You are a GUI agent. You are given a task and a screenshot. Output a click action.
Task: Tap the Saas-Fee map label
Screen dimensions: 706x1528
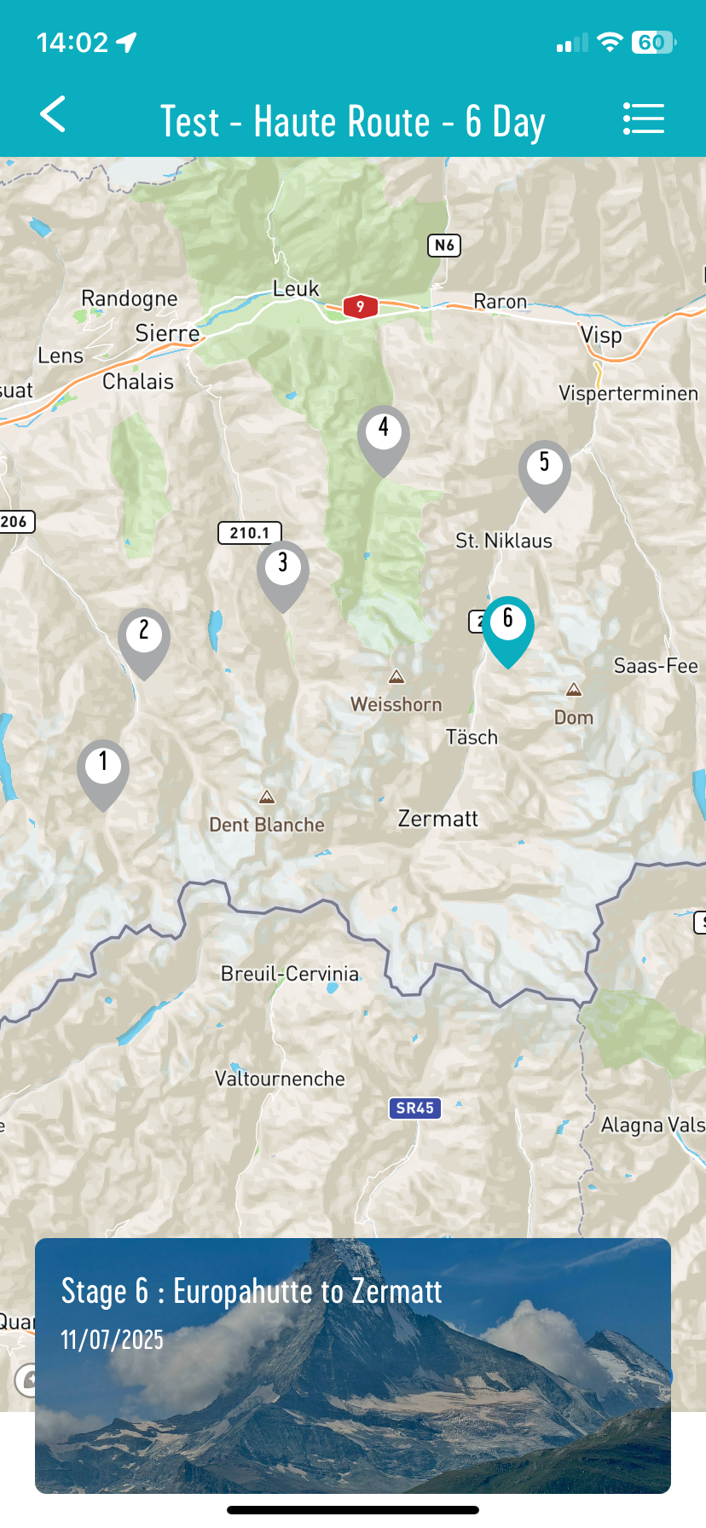[656, 666]
